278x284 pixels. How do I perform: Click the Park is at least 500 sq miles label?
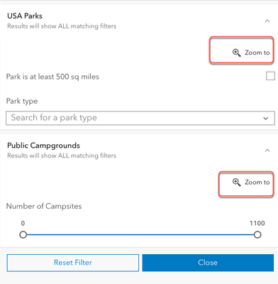tap(52, 77)
